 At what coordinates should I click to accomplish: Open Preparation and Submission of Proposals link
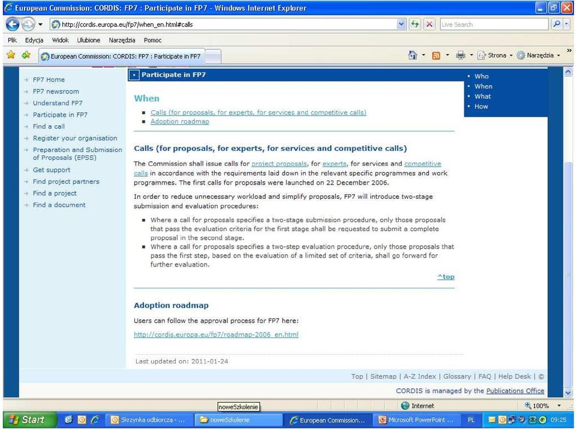[x=77, y=154]
